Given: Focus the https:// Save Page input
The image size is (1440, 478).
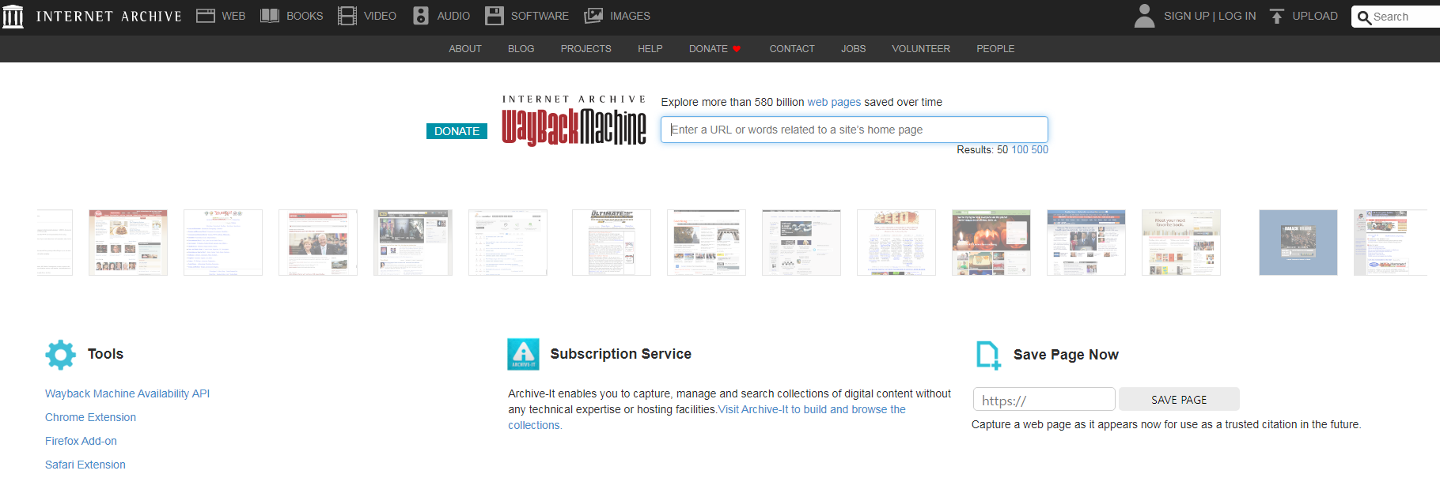Looking at the screenshot, I should [1044, 400].
